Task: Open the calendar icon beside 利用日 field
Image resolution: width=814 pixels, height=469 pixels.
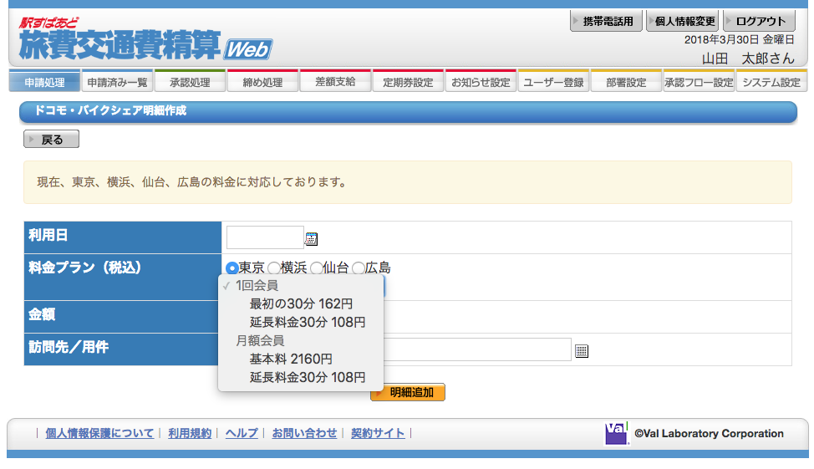Action: click(x=311, y=239)
